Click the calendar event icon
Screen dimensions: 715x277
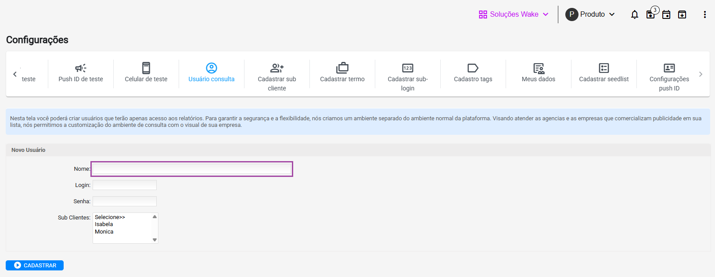click(666, 14)
